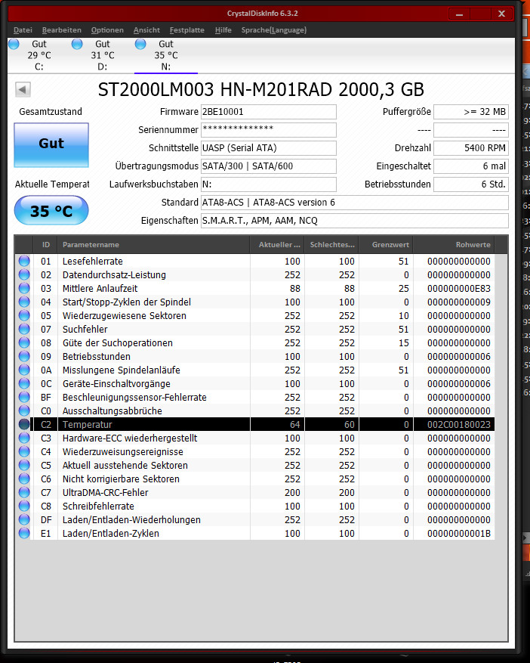Open the Bearbeiten menu

click(62, 30)
